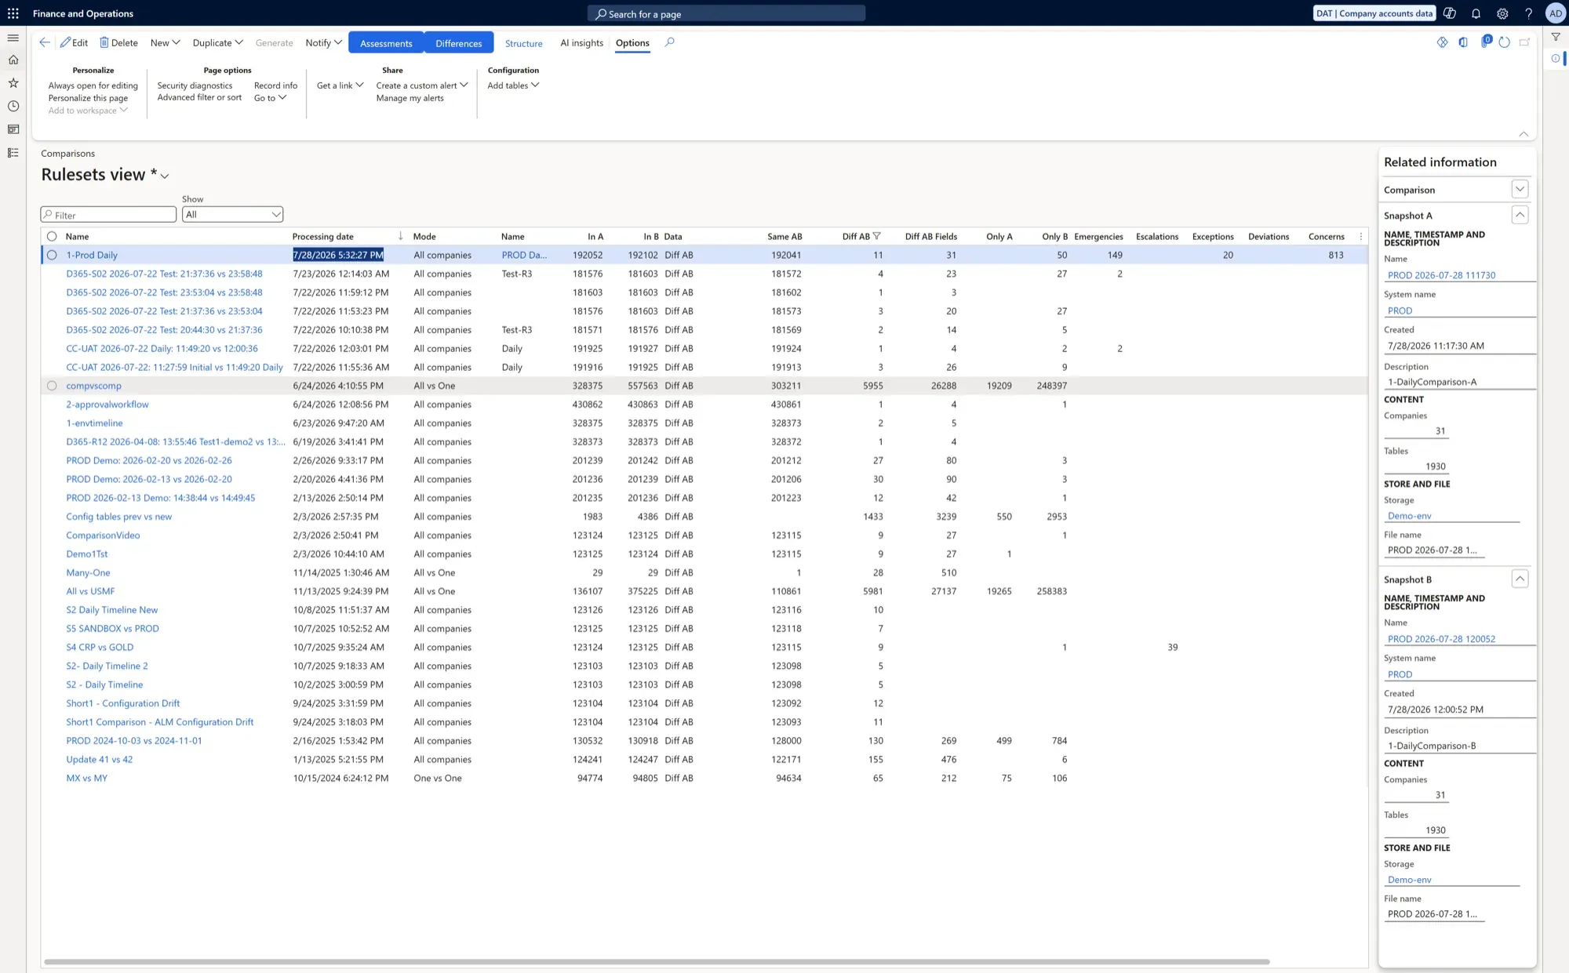Screen dimensions: 1569x973
Task: Open Favorites star in sidebar
Action: [x=13, y=83]
